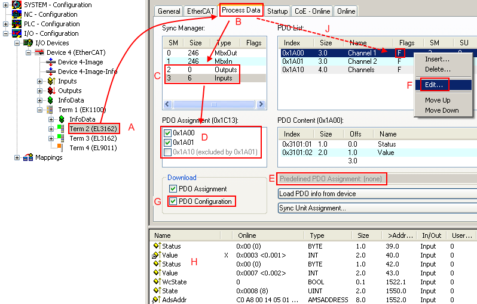Click the Sync Unit Assignment button
The image size is (477, 304).
pyautogui.click(x=377, y=208)
